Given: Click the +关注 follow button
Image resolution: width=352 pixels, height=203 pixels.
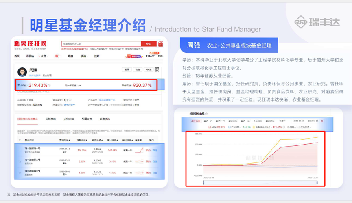Looking at the screenshot, I should tap(148, 70).
